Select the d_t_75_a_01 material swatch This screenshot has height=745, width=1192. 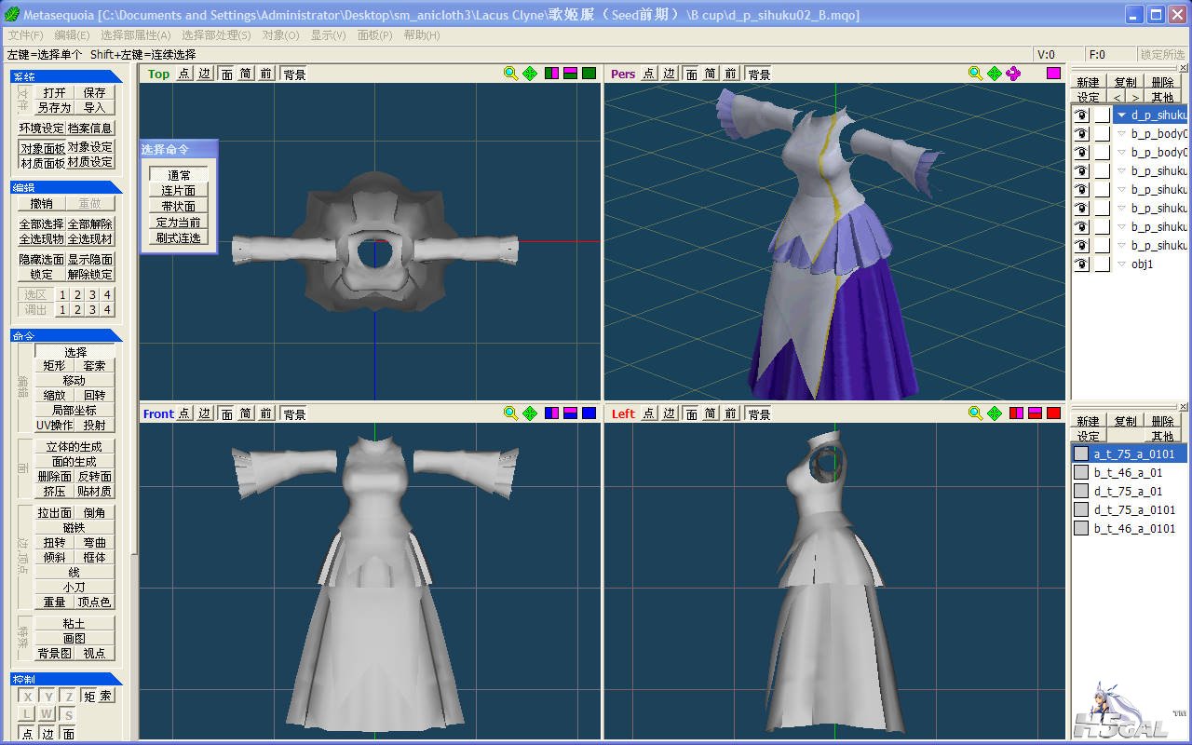(1081, 491)
